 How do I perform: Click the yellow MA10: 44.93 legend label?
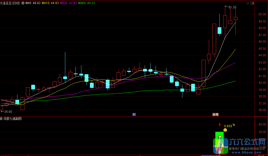pyautogui.click(x=50, y=3)
